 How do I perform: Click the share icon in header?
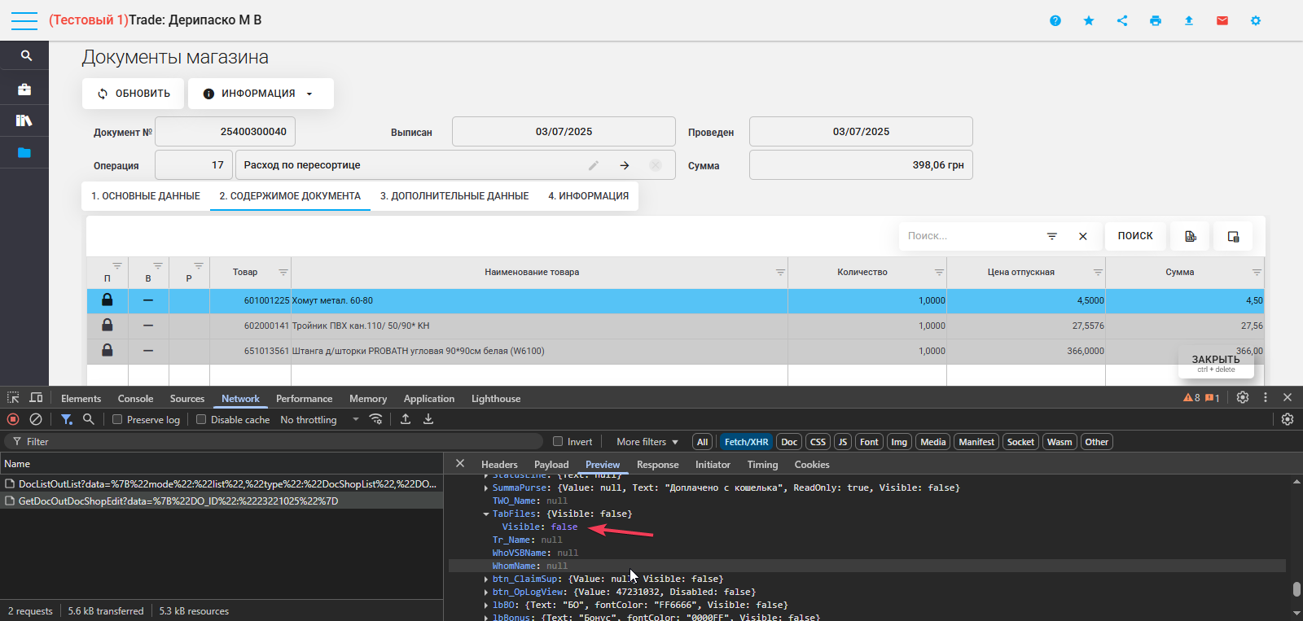tap(1122, 20)
